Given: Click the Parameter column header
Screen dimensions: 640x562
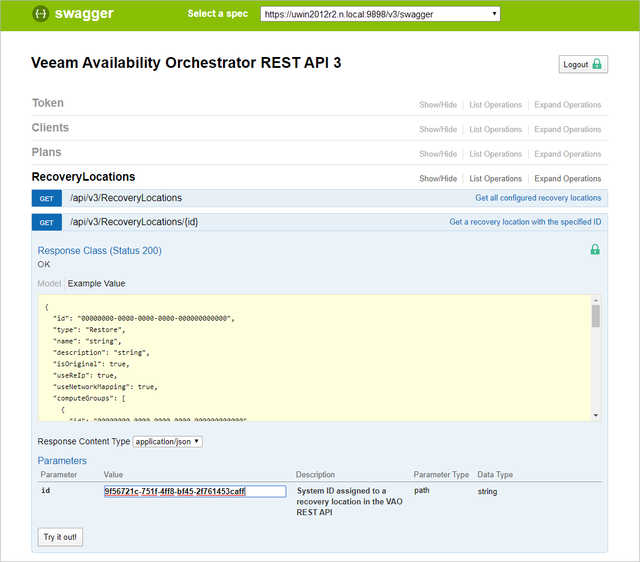Looking at the screenshot, I should point(59,474).
